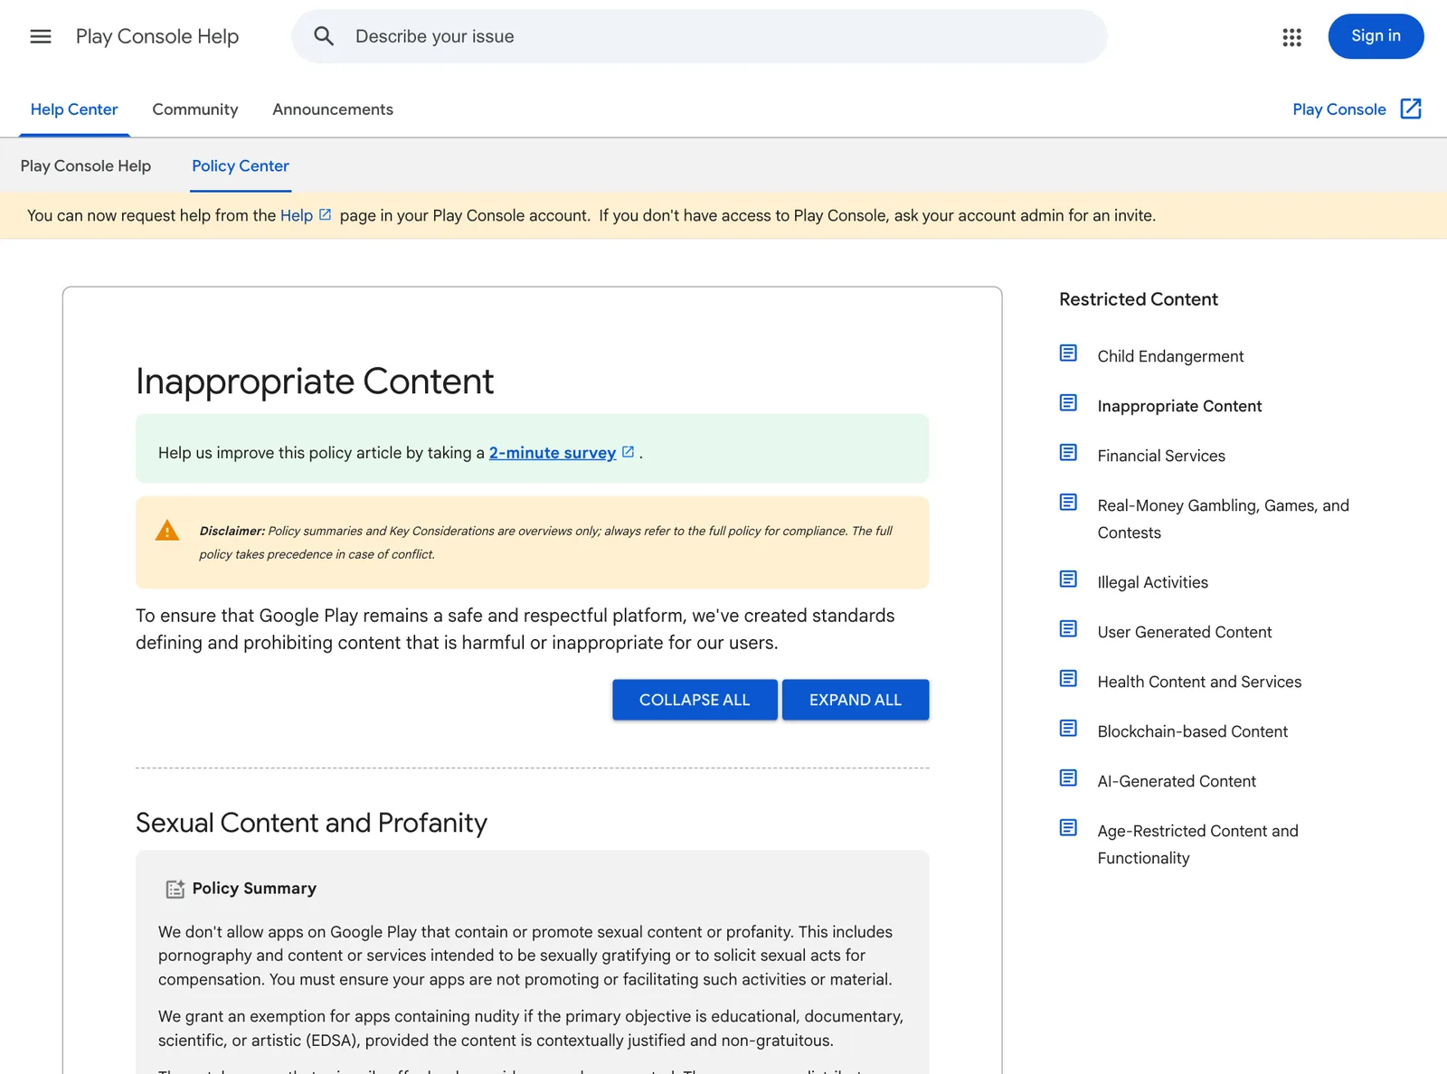The width and height of the screenshot is (1447, 1074).
Task: Open Child Endangerment policy link
Action: point(1170,356)
